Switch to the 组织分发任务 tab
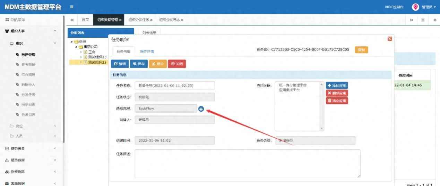This screenshot has width=440, height=186. tap(139, 20)
